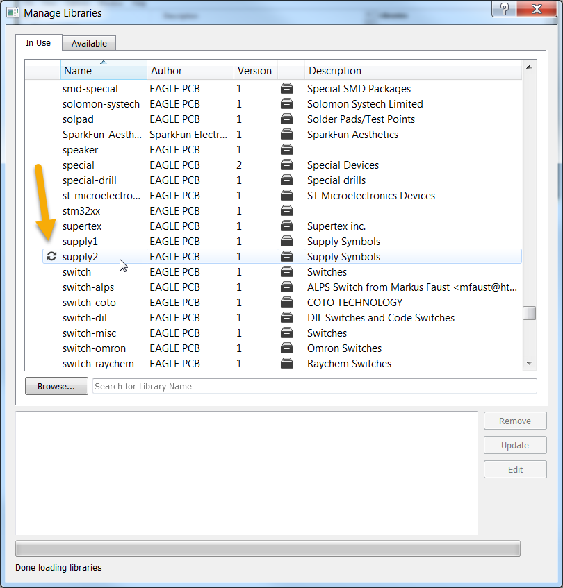Click the Edit button
563x588 pixels.
(x=515, y=469)
